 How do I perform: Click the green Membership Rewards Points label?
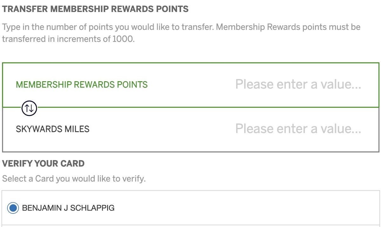[x=82, y=84]
